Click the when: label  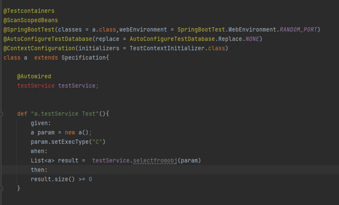click(39, 151)
